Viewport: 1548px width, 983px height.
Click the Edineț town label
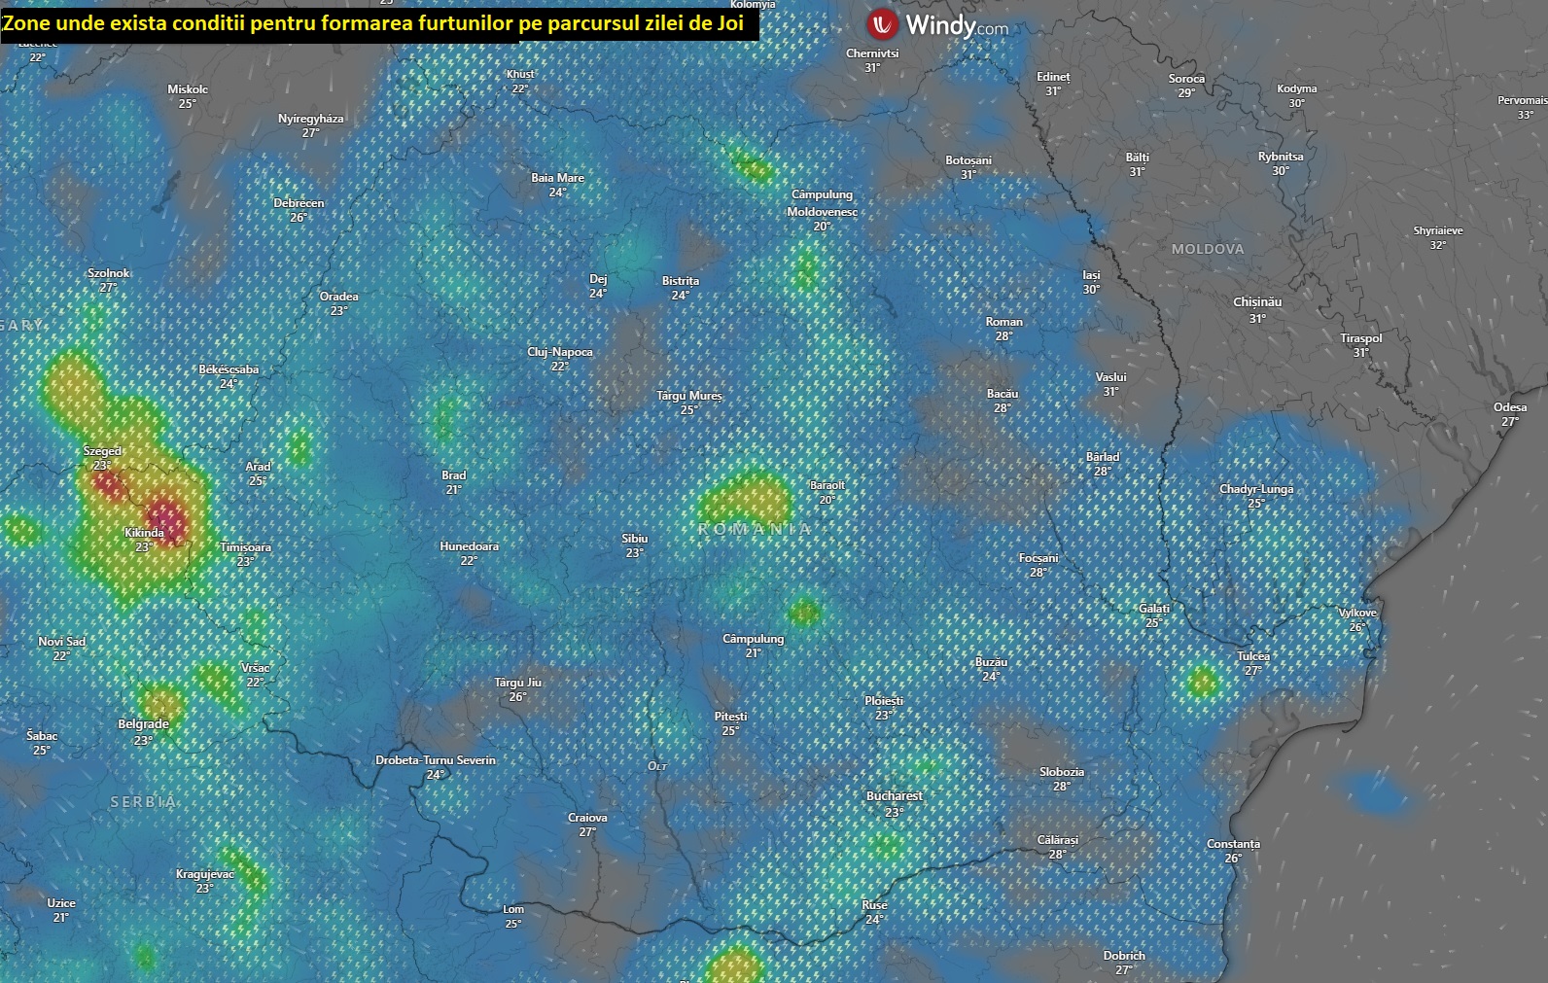pos(1053,77)
